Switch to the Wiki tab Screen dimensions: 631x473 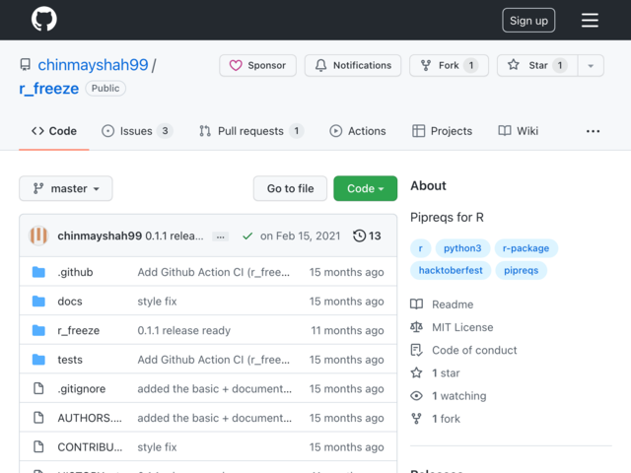518,131
